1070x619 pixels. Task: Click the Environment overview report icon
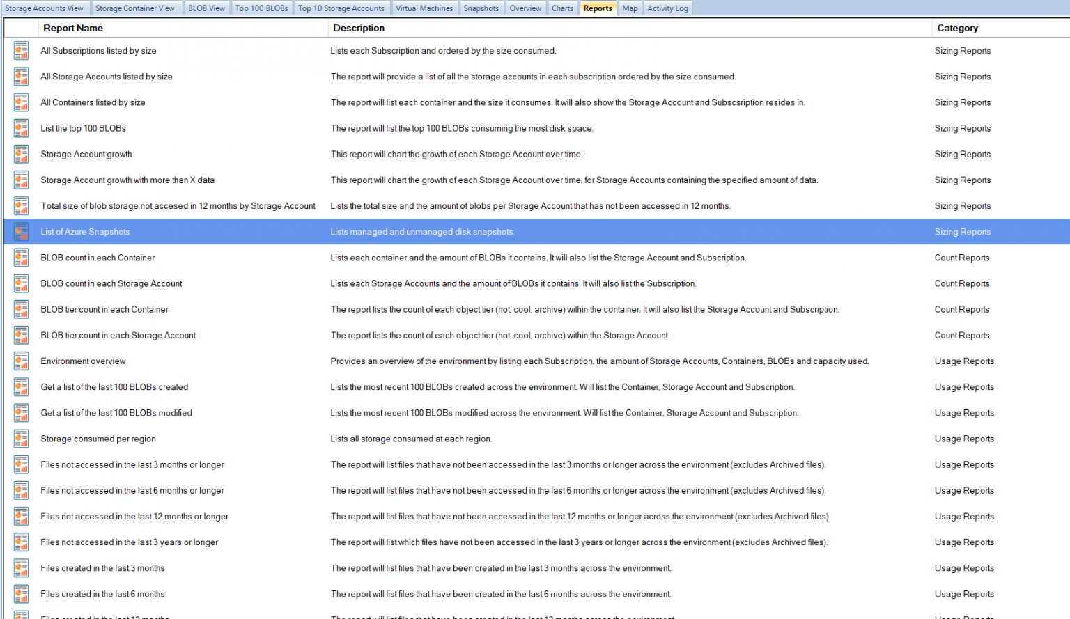pos(22,361)
